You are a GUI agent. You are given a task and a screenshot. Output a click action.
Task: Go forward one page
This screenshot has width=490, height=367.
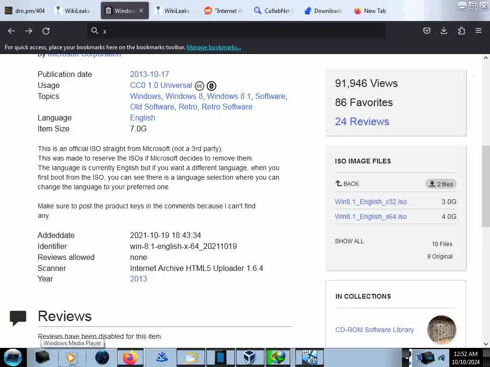pyautogui.click(x=29, y=31)
